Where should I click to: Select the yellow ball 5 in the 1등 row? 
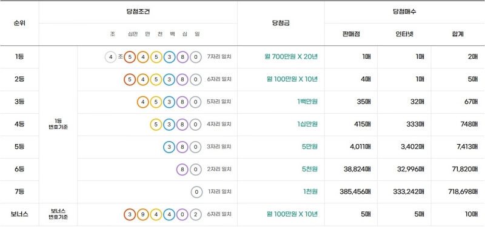(x=156, y=57)
